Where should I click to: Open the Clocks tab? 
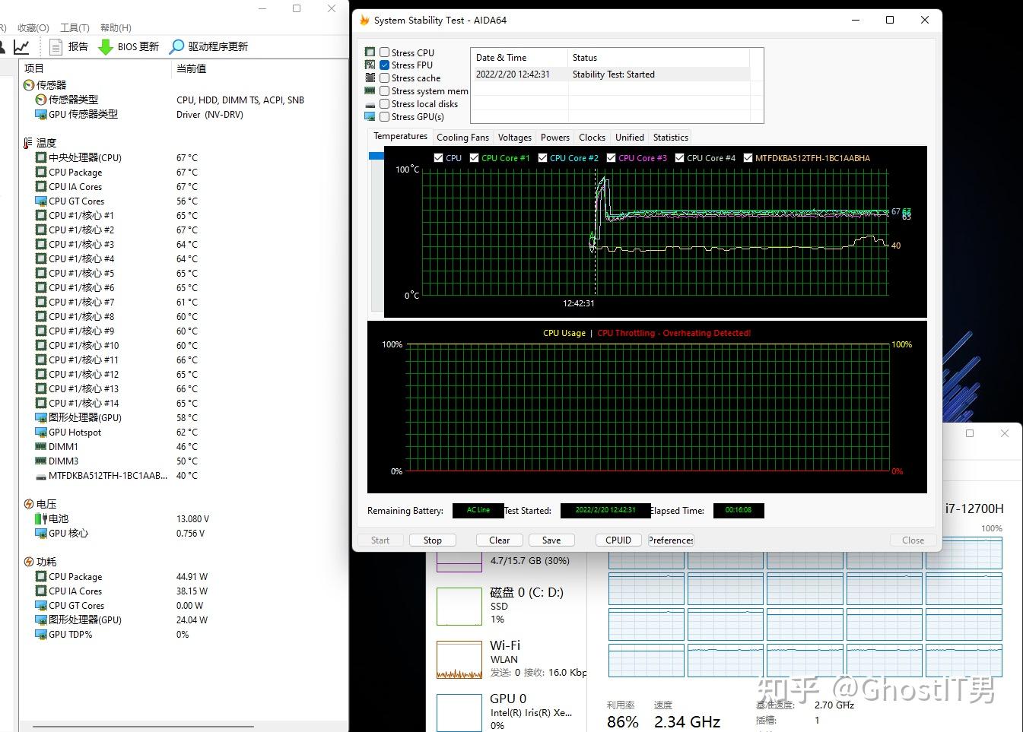click(x=592, y=138)
